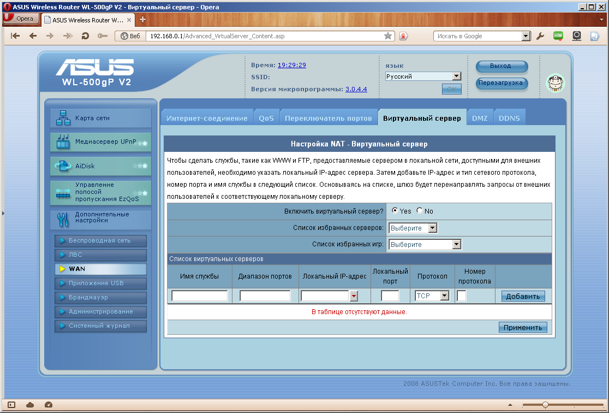Focus the Диапазон портов input field

pos(265,296)
